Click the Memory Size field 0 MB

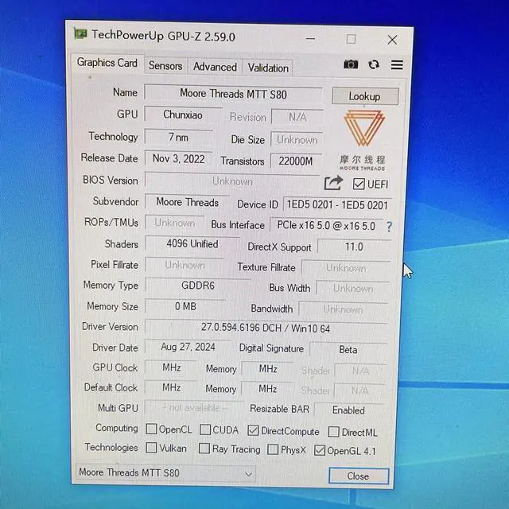pyautogui.click(x=185, y=306)
